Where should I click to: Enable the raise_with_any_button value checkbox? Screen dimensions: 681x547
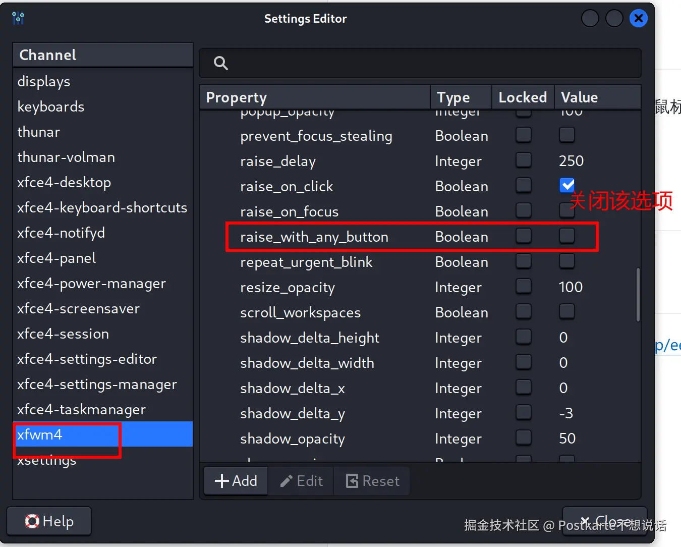567,236
